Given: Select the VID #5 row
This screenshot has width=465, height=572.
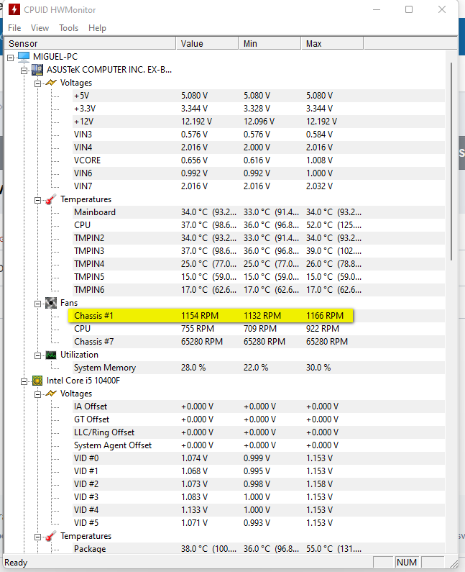Looking at the screenshot, I should 259,523.
